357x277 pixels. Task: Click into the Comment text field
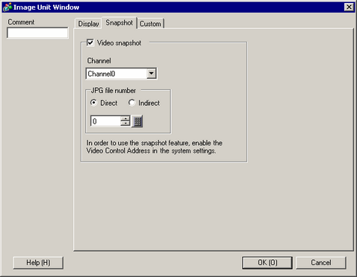tap(37, 33)
